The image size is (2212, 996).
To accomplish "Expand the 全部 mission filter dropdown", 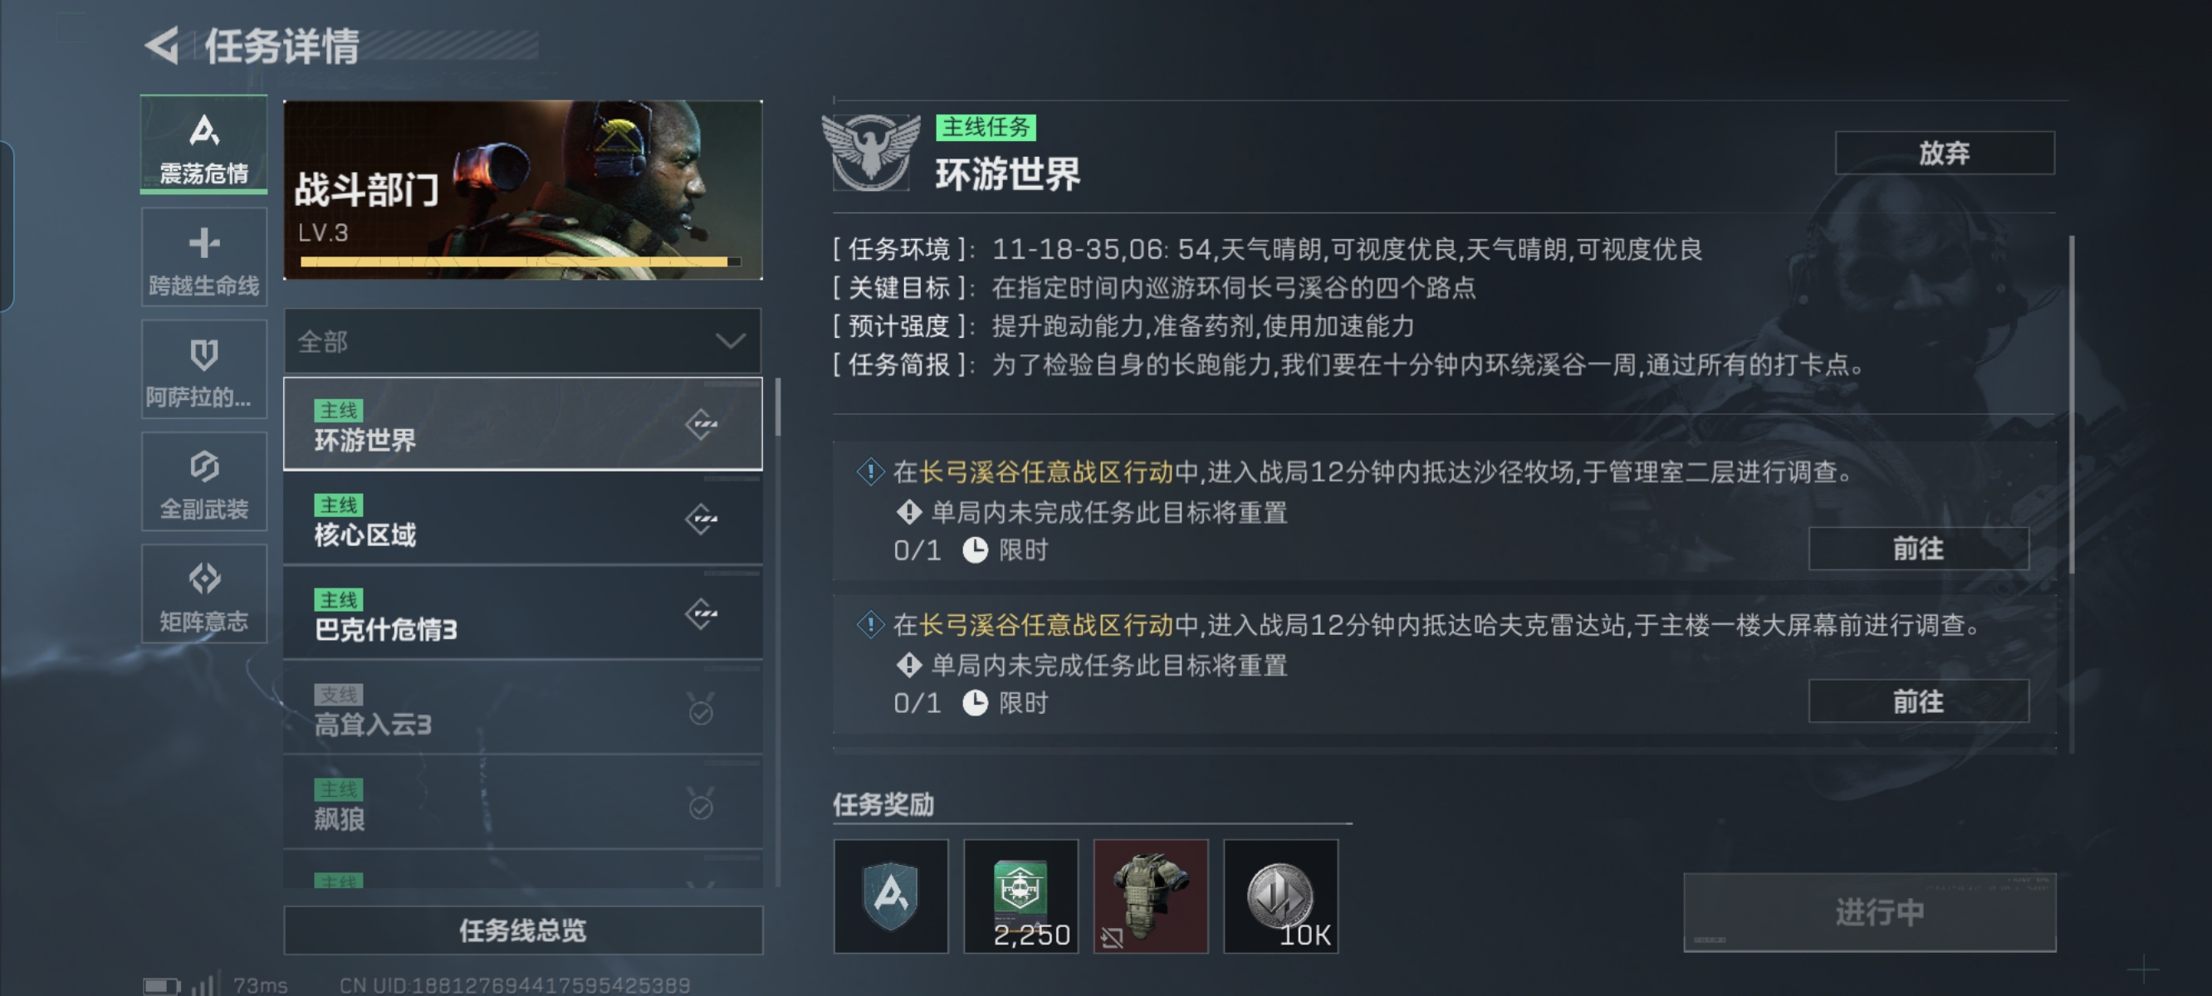I will [523, 341].
